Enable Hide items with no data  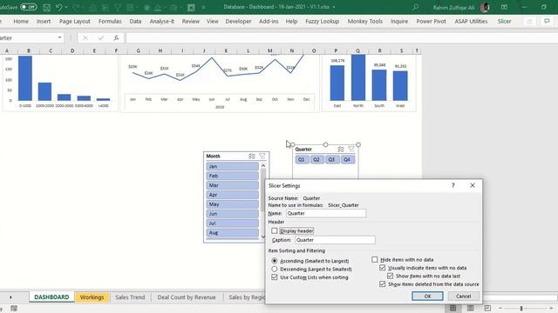point(374,259)
